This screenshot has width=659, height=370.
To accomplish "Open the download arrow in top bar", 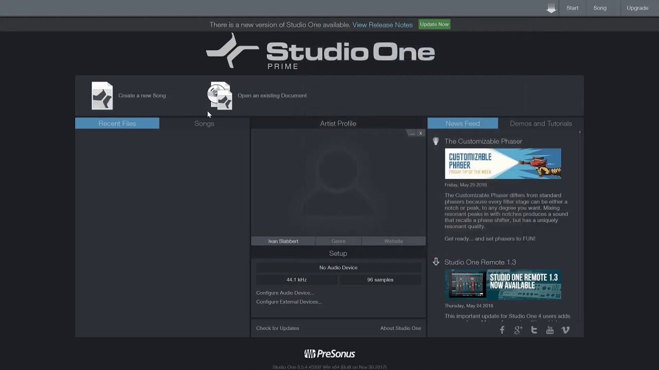I will 551,8.
